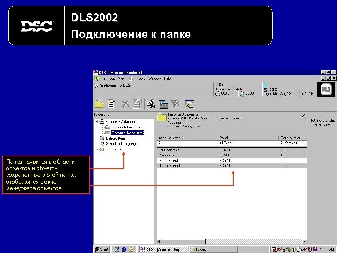
Task: Click the greyed properties sheet toolbar icon
Action: click(x=137, y=104)
